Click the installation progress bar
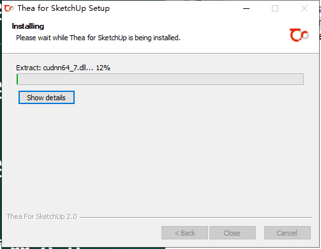Viewport: 321px width, 249px height. [x=160, y=79]
